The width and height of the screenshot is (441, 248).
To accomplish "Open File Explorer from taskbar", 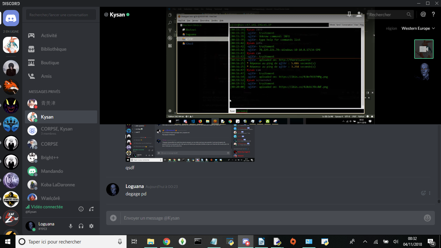I will pos(150,242).
